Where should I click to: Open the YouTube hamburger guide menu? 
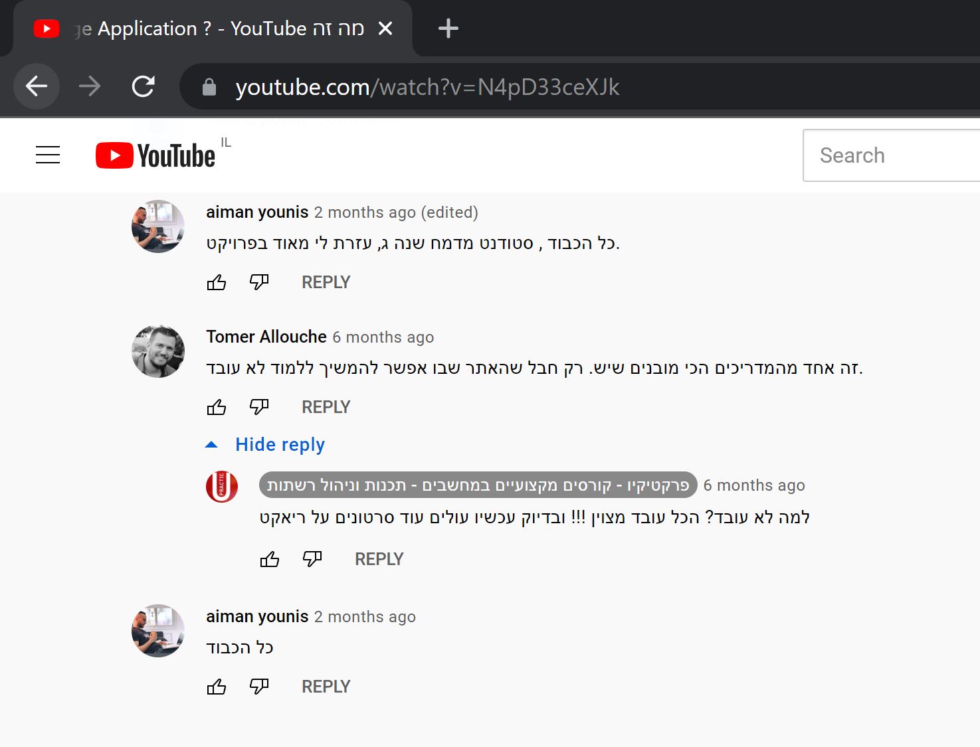(x=48, y=155)
